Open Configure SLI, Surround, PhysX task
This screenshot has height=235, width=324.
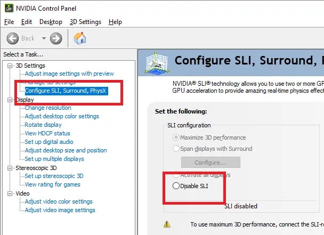(x=66, y=91)
